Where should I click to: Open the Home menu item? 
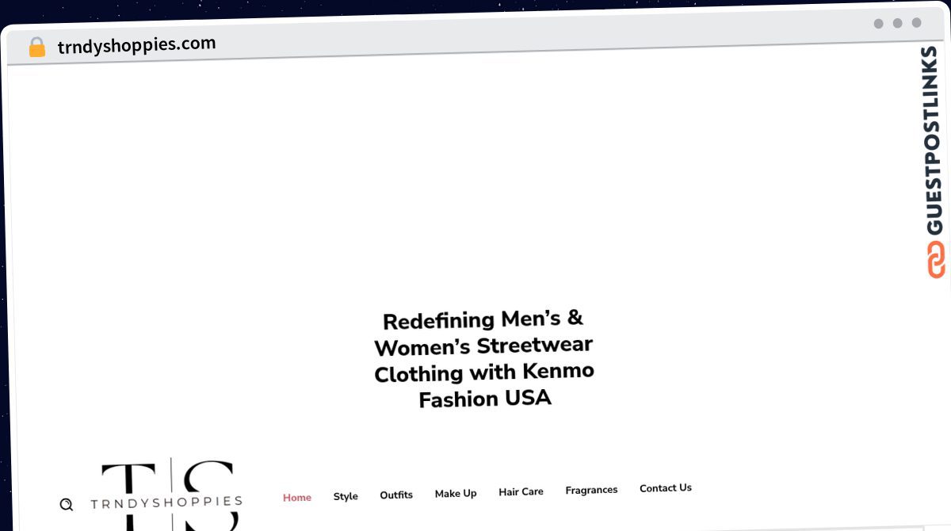click(297, 498)
